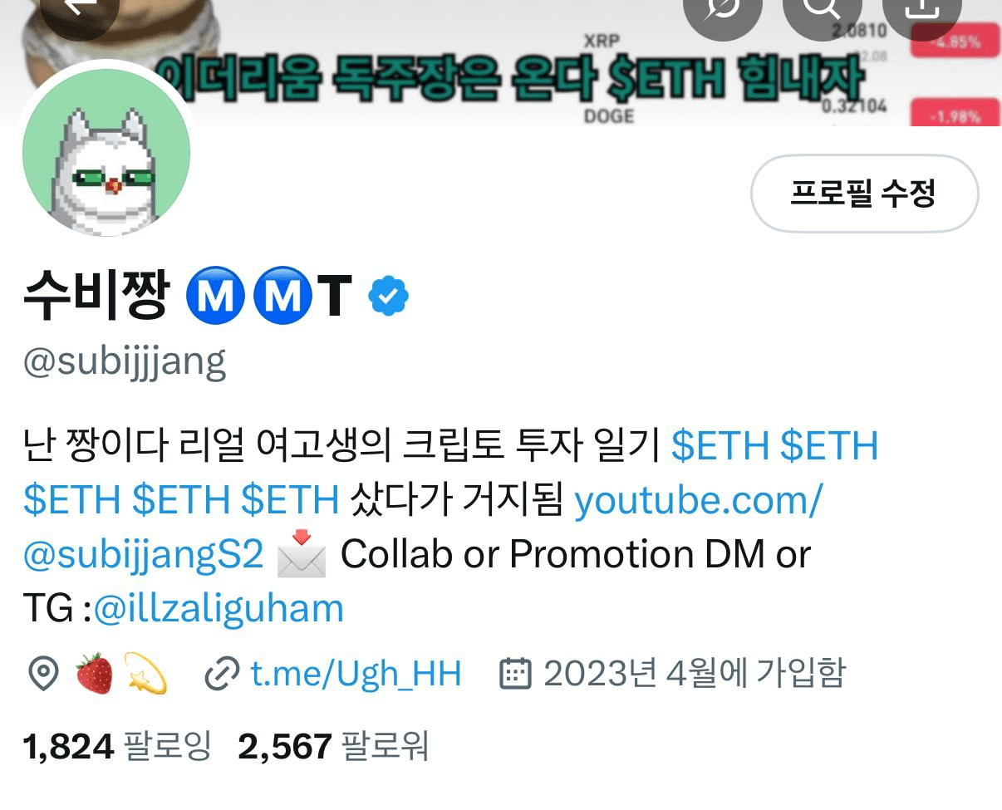Click the blue verified badge

coord(388,296)
